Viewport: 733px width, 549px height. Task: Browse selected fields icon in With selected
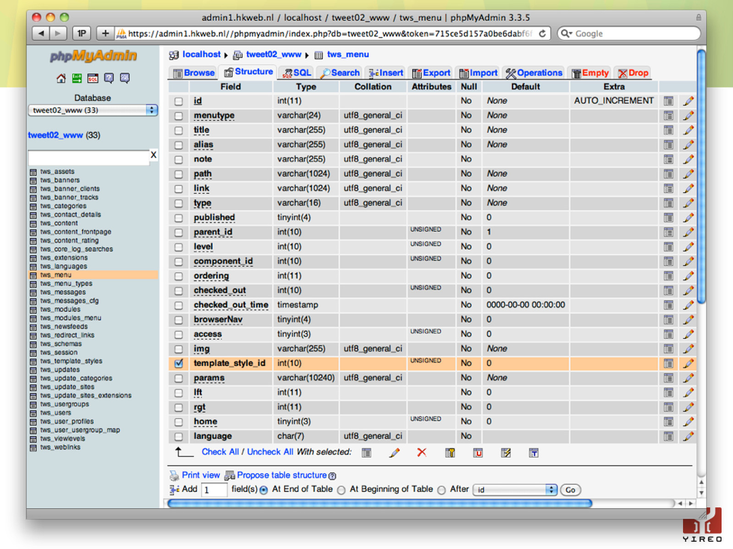[x=366, y=453]
